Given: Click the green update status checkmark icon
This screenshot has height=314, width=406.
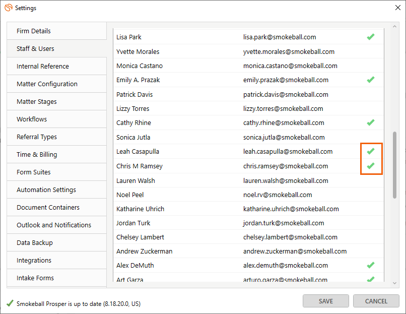Looking at the screenshot, I should (10, 303).
